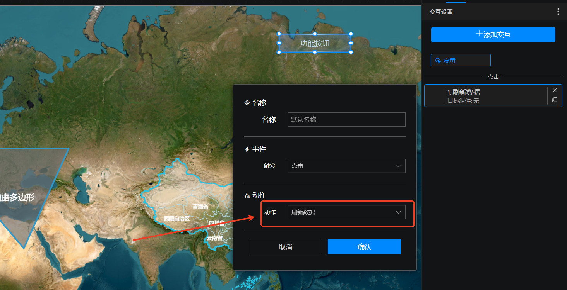
Task: Click the cursor icon in 点击 tag
Action: pyautogui.click(x=438, y=61)
